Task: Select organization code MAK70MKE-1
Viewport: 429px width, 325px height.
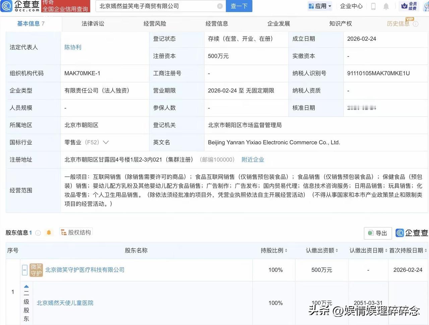Action: point(82,73)
